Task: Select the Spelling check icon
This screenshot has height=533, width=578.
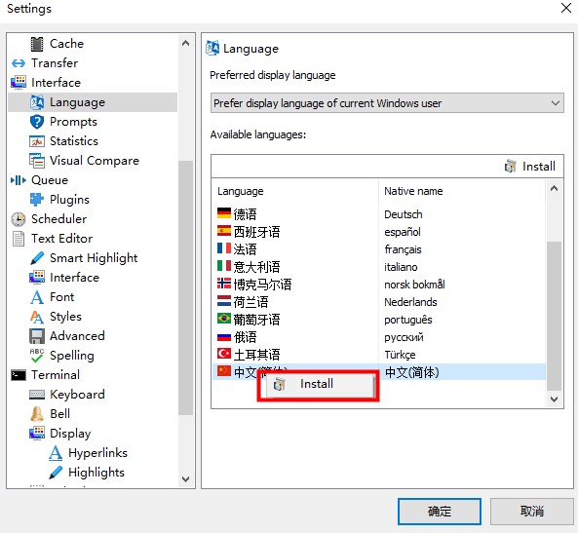Action: [37, 356]
